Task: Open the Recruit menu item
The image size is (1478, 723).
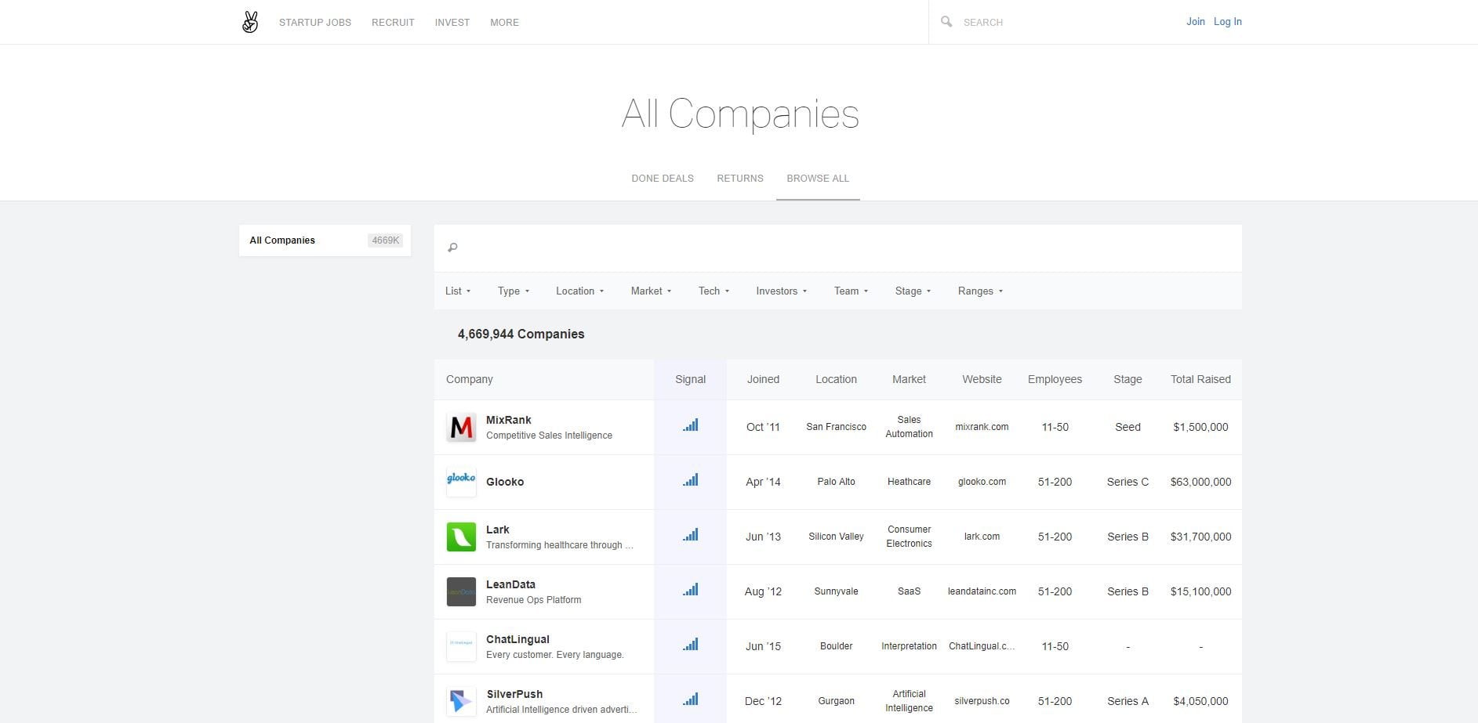Action: (x=393, y=23)
